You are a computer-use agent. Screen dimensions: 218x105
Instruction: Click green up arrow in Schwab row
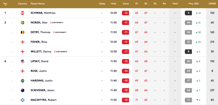pos(197,13)
